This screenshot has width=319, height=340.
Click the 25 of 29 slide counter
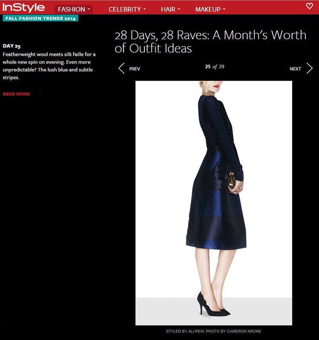(215, 67)
